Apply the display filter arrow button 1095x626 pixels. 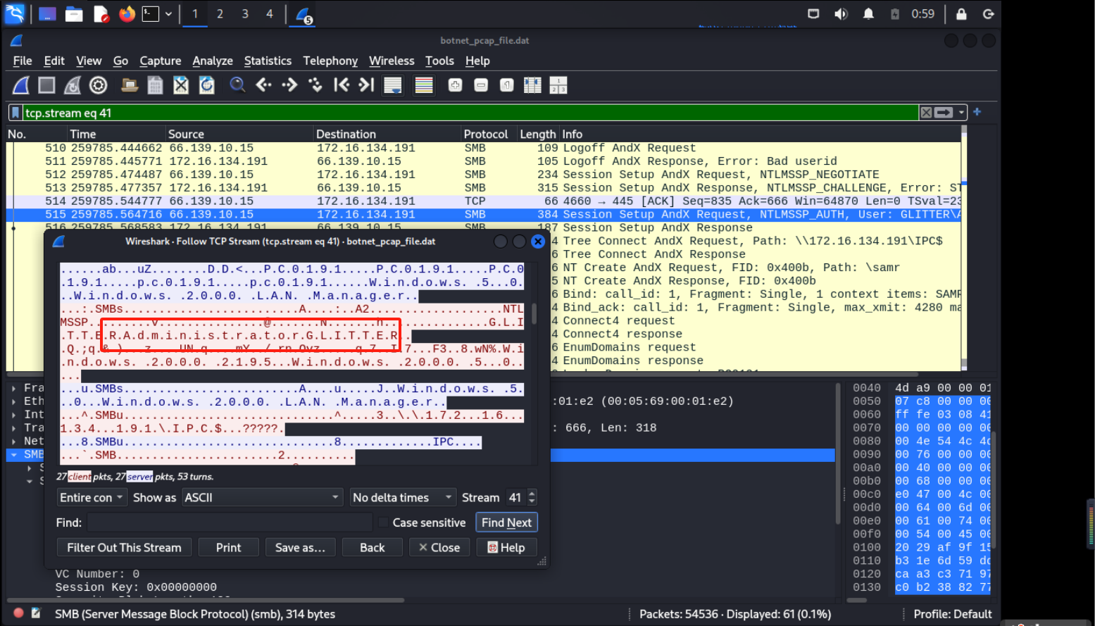[x=944, y=113]
